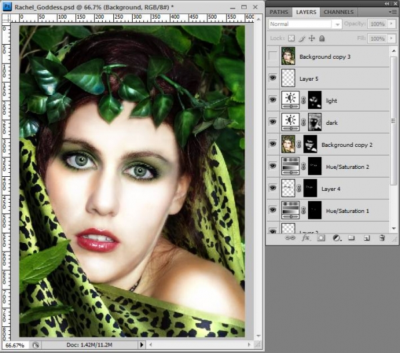Select Background copy 2 image thumbnail
400x353 pixels.
click(288, 144)
